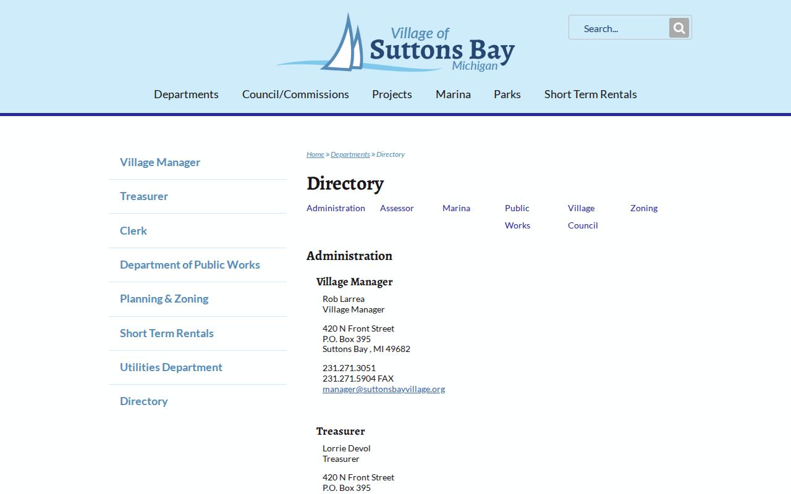Click the Treasurer section heading in the directory
Image resolution: width=791 pixels, height=494 pixels.
click(341, 431)
